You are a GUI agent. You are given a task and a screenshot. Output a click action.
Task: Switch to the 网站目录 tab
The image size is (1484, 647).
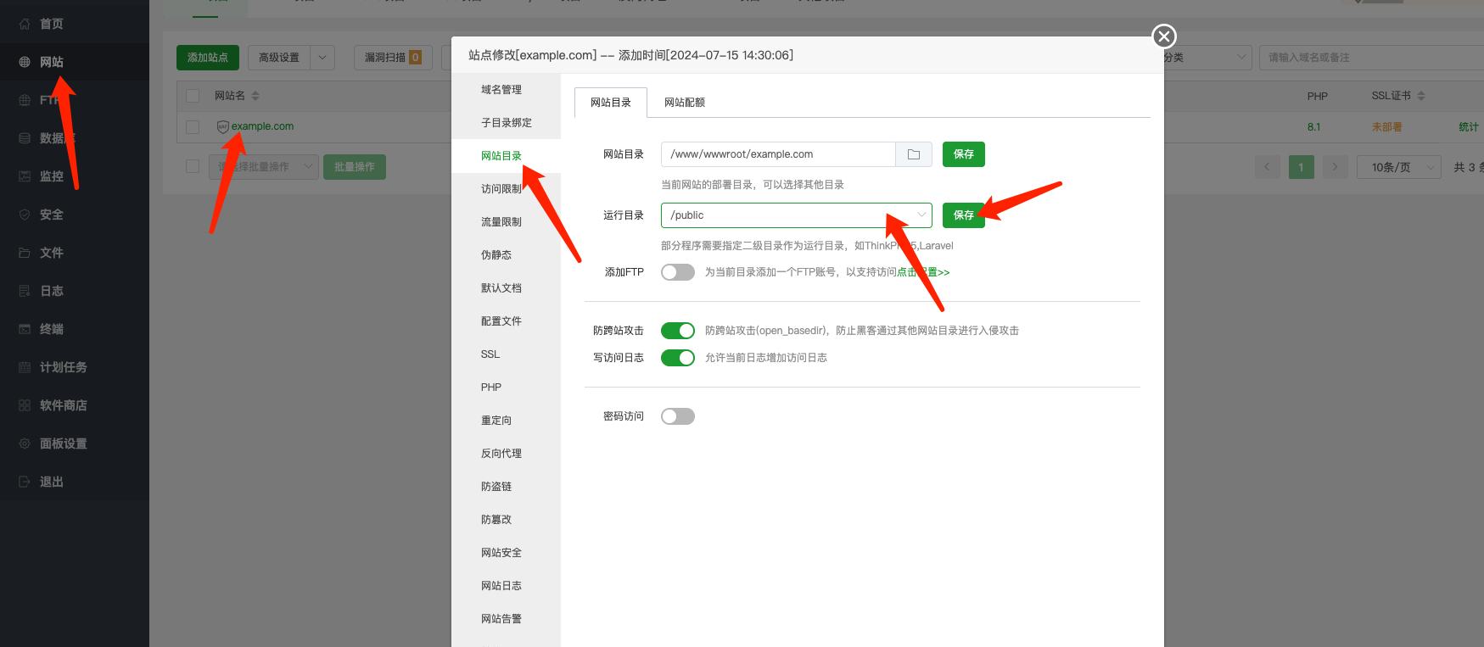tap(611, 103)
